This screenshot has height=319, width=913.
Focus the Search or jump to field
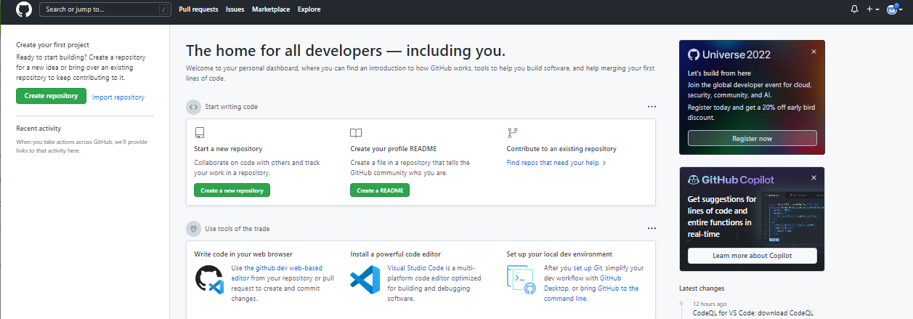coord(105,9)
